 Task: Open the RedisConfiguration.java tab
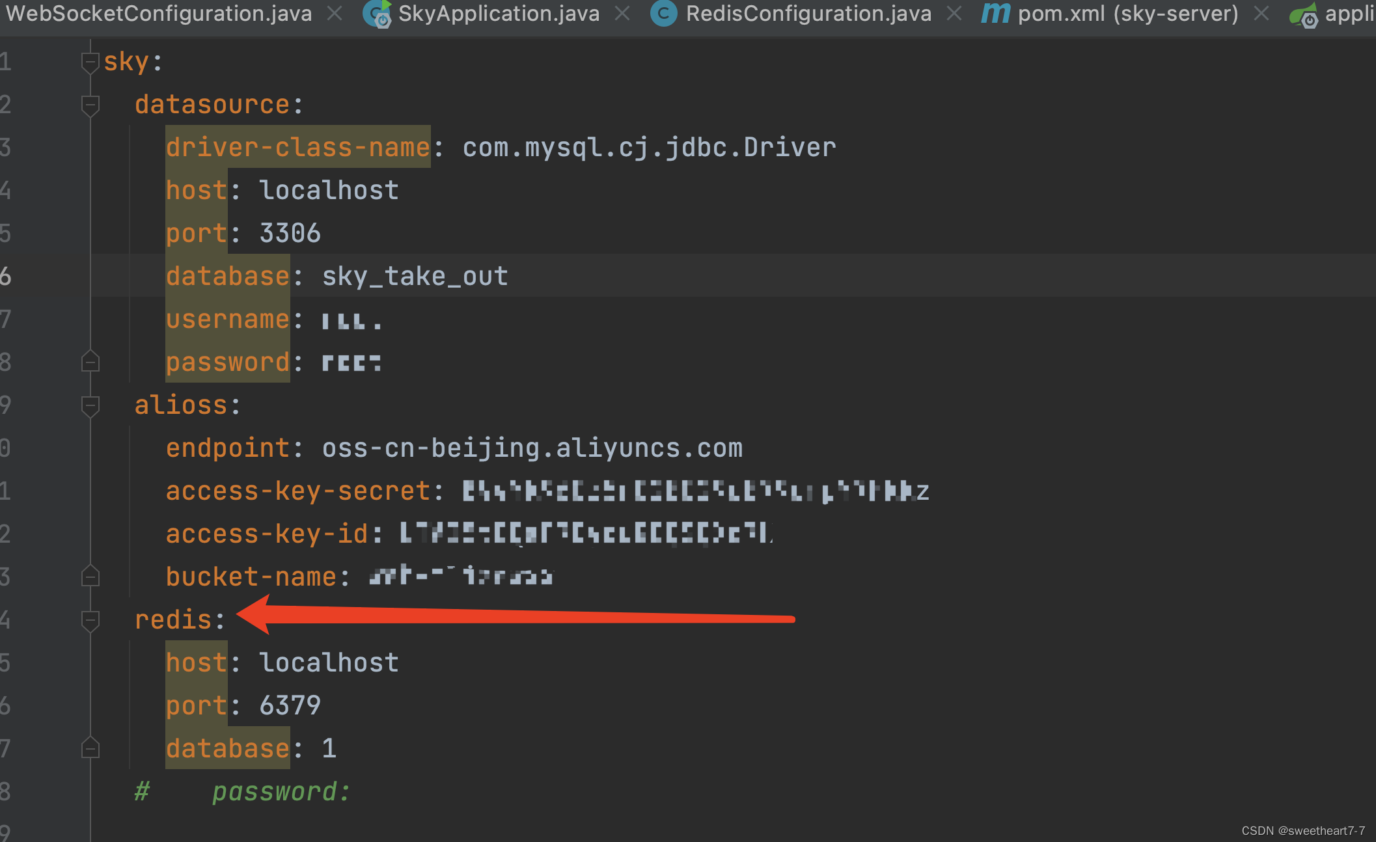click(x=808, y=14)
